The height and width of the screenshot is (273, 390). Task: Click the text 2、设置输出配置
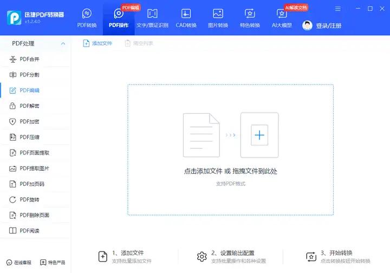(x=233, y=253)
